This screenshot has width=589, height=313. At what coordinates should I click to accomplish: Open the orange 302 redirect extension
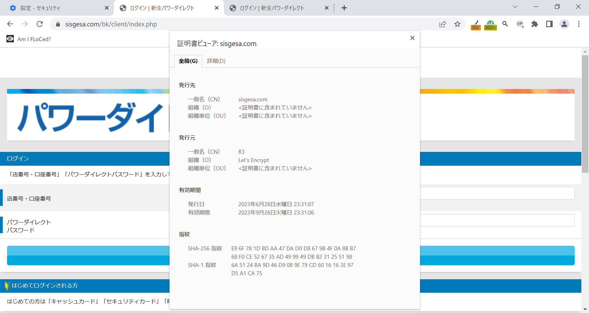click(475, 25)
